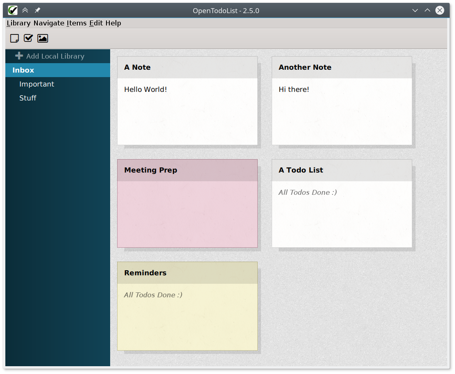Open the 'A Todo List' card title
Screen dimensions: 455x374
(301, 170)
